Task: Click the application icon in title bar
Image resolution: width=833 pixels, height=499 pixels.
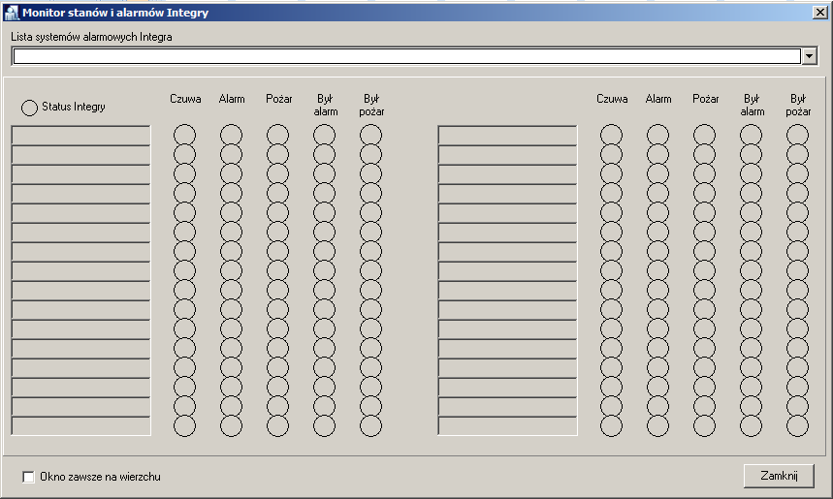Action: click(12, 13)
